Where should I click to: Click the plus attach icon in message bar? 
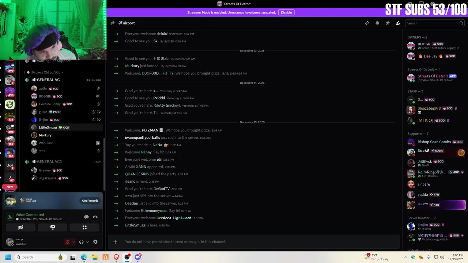[x=115, y=242]
